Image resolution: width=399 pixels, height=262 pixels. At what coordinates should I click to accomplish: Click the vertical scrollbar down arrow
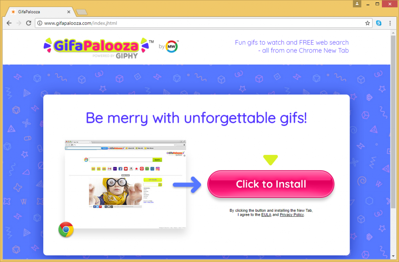click(x=394, y=256)
